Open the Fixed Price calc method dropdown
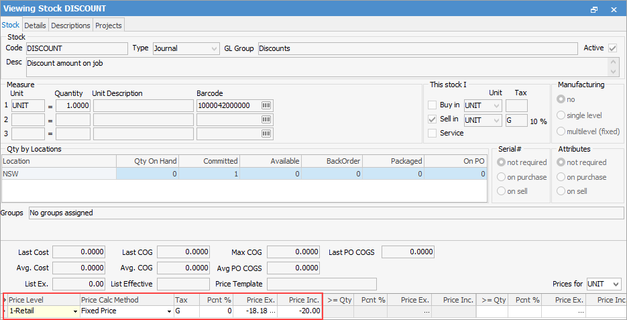Screen dimensions: 627x320 point(168,311)
